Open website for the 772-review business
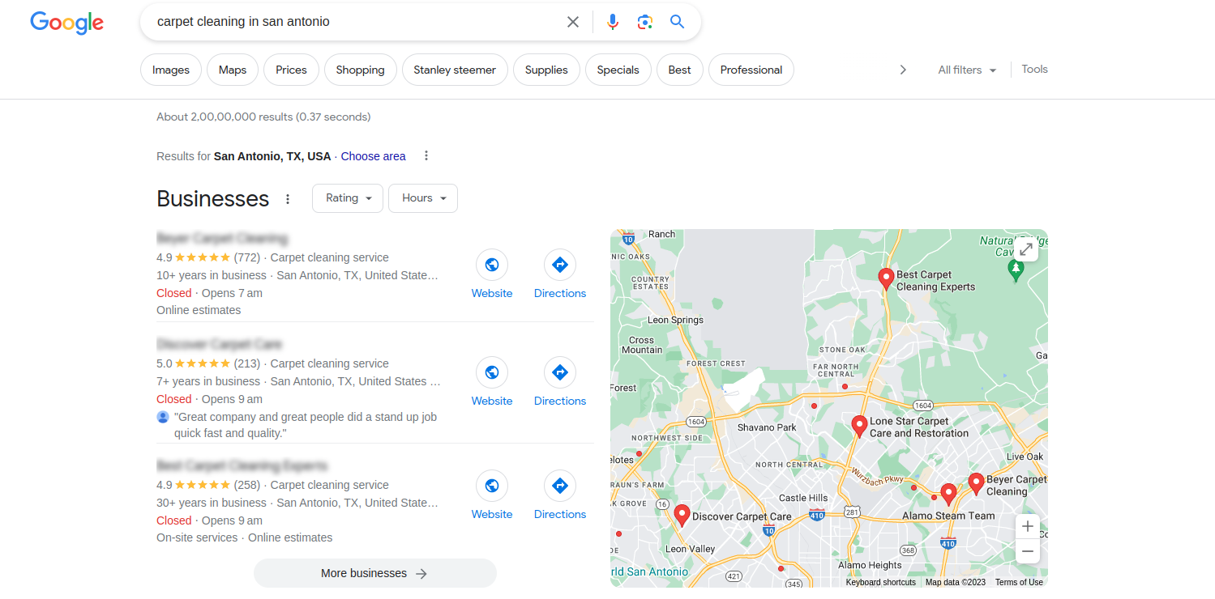Screen dimensions: 1215x599 (492, 275)
